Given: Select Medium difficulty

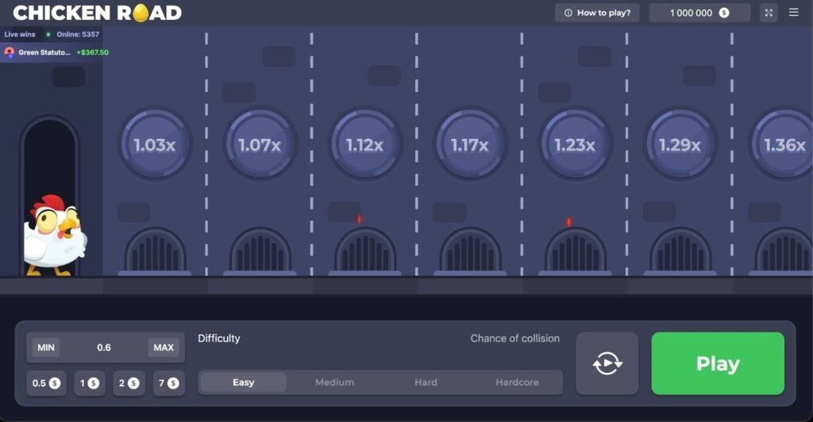Looking at the screenshot, I should pyautogui.click(x=334, y=382).
